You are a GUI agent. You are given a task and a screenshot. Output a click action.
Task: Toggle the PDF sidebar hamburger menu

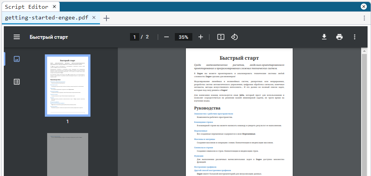[17, 37]
